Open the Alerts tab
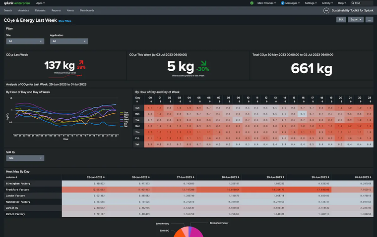Viewport: 377px width, 237px height. click(70, 10)
